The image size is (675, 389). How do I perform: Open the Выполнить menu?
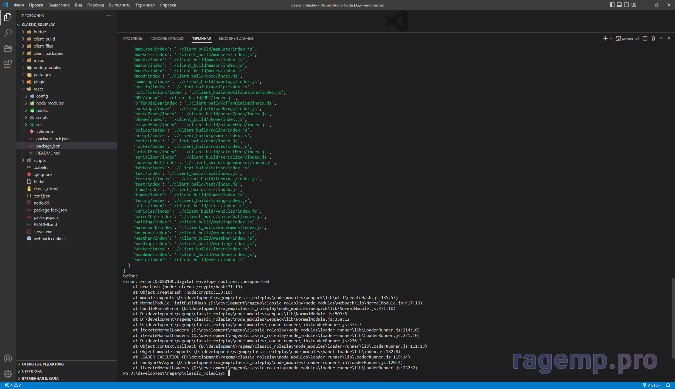[119, 5]
